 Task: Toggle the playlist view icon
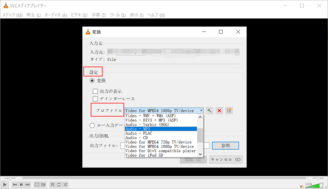52,185
